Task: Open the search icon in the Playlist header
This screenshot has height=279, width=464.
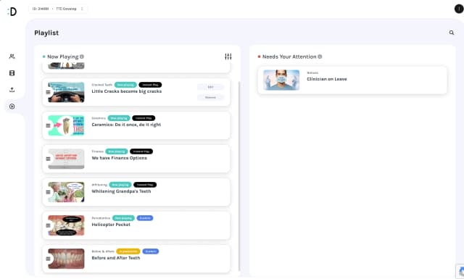Action: 452,33
